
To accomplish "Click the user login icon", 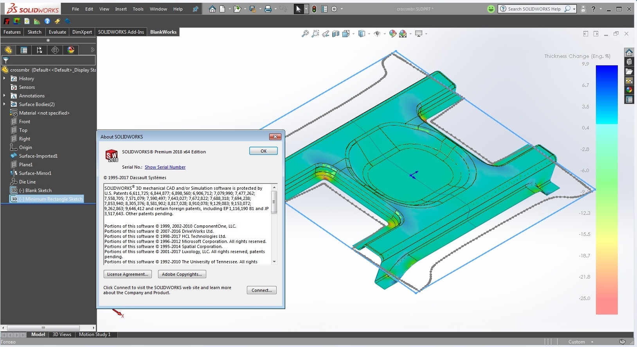I will pyautogui.click(x=583, y=9).
